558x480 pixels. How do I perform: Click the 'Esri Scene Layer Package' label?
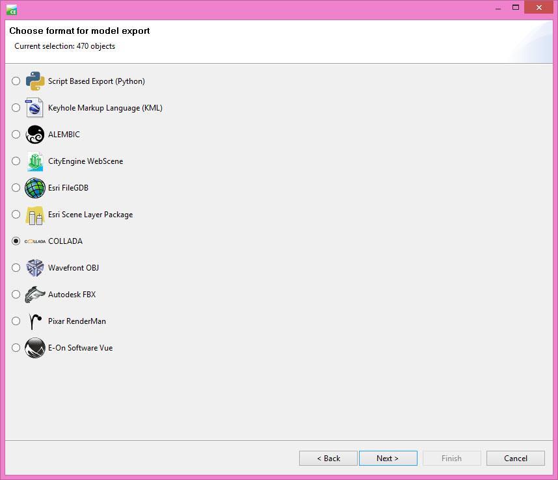click(90, 215)
